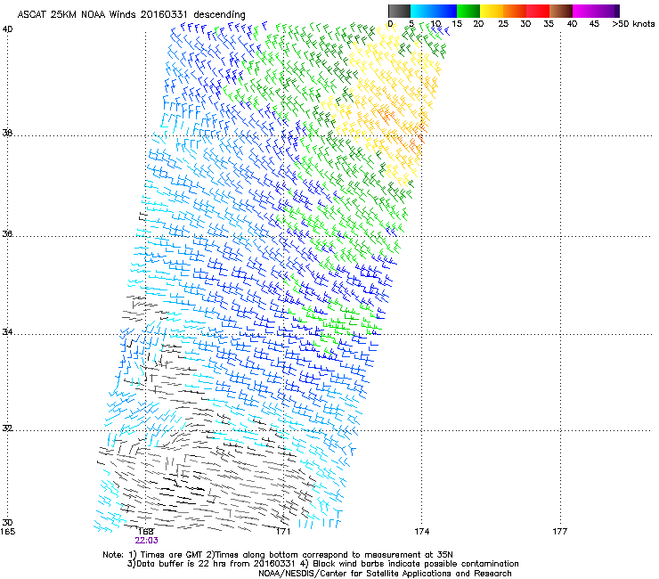Click the legend label '15'
Viewport: 659px width, 579px height.
coord(457,24)
